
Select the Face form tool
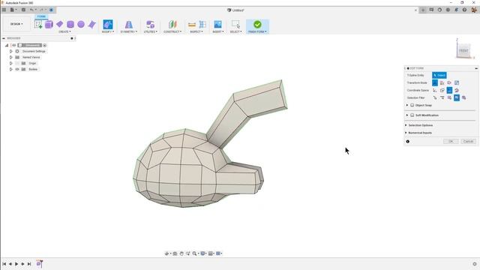tap(91, 25)
